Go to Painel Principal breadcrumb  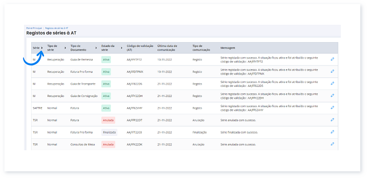tap(34, 28)
